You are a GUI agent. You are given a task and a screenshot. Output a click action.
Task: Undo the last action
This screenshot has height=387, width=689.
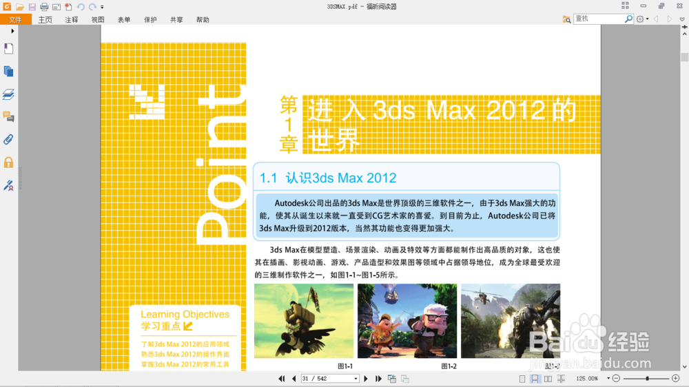[81, 7]
